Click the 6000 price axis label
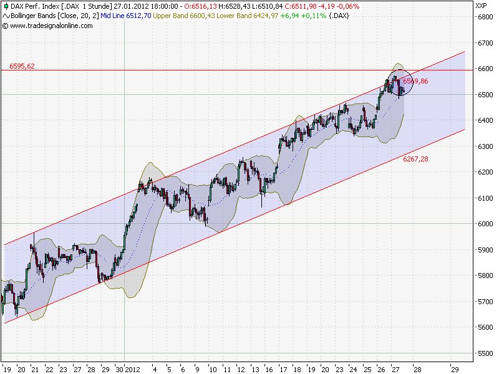499x374 pixels. coord(485,224)
